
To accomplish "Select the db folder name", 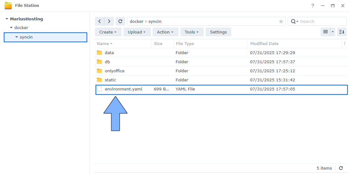I will tap(107, 62).
